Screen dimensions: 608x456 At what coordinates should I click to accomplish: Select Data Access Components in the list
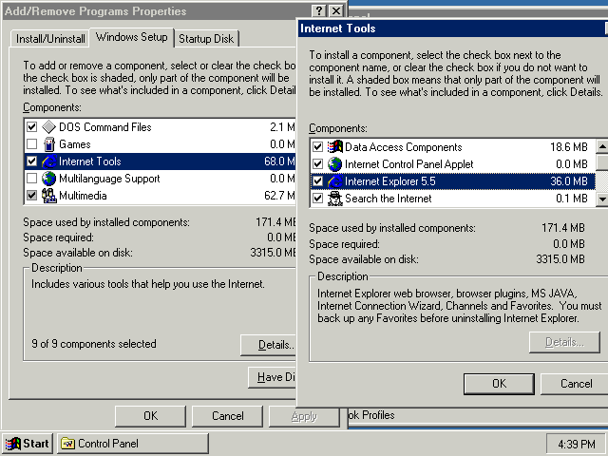[x=453, y=147]
